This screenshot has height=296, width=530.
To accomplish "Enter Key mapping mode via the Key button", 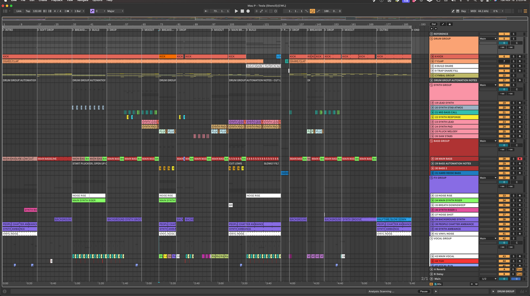I will tap(464, 10).
